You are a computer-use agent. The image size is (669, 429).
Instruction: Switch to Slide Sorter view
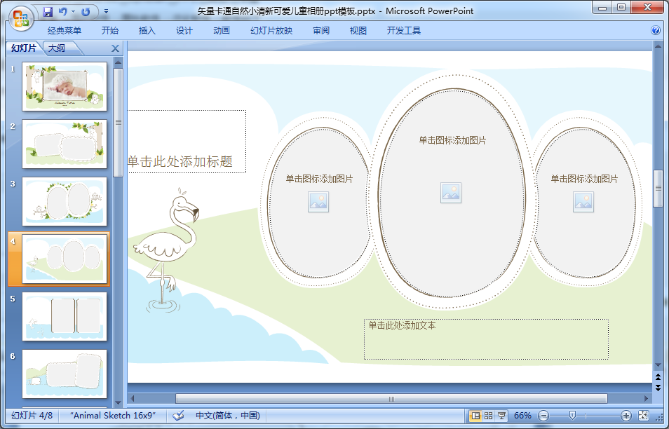489,416
